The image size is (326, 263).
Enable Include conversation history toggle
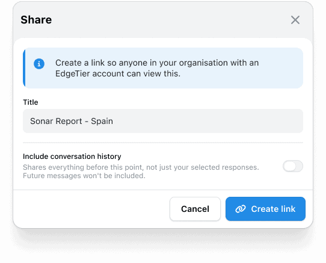pyautogui.click(x=292, y=166)
